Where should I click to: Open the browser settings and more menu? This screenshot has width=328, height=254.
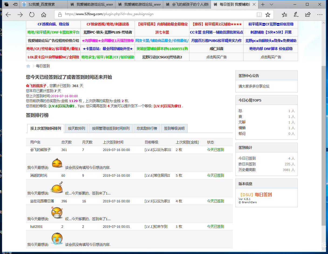pyautogui.click(x=320, y=15)
